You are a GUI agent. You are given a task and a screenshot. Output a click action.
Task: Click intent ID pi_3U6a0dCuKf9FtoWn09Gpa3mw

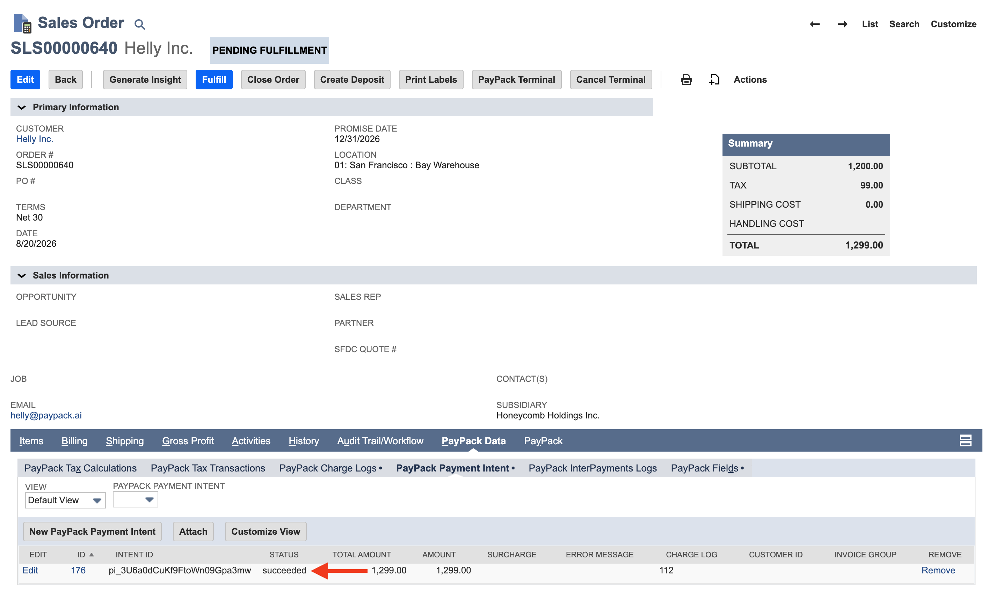click(x=180, y=570)
